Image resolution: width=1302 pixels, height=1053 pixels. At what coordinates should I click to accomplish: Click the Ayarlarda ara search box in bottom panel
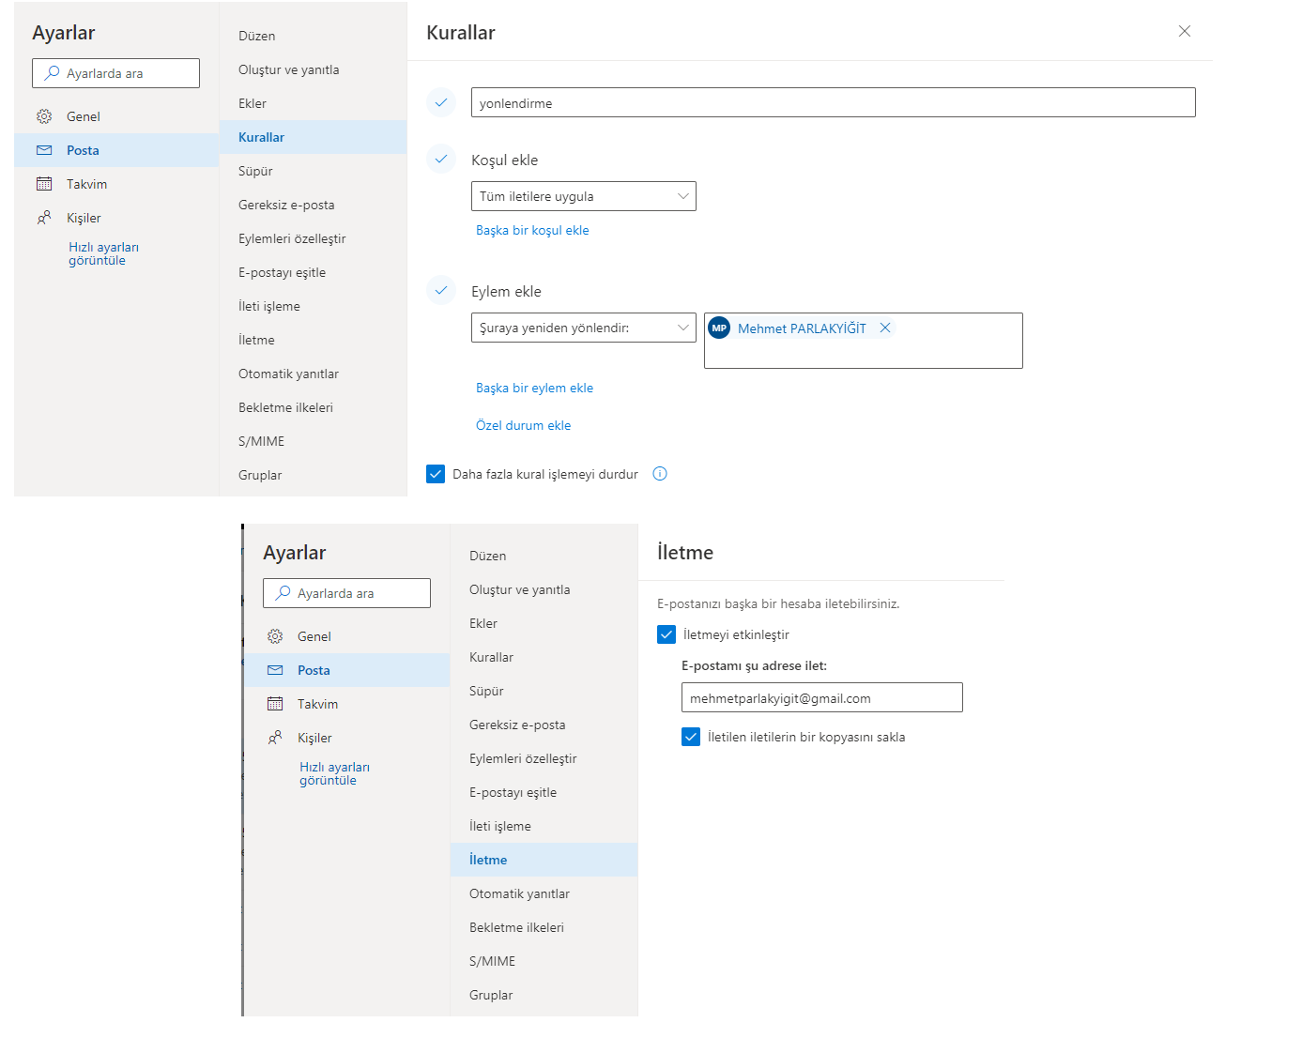click(346, 593)
